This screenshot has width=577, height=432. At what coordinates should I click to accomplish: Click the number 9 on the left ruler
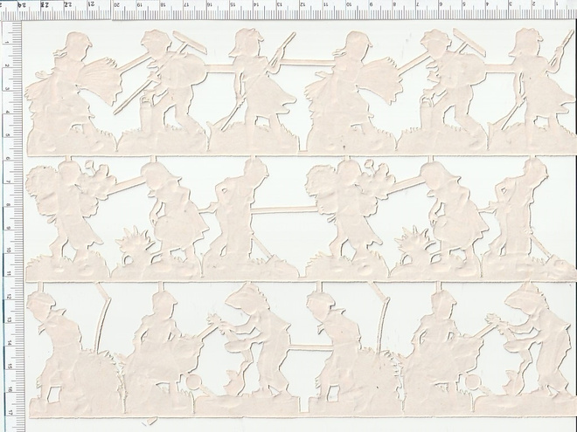(x=8, y=228)
